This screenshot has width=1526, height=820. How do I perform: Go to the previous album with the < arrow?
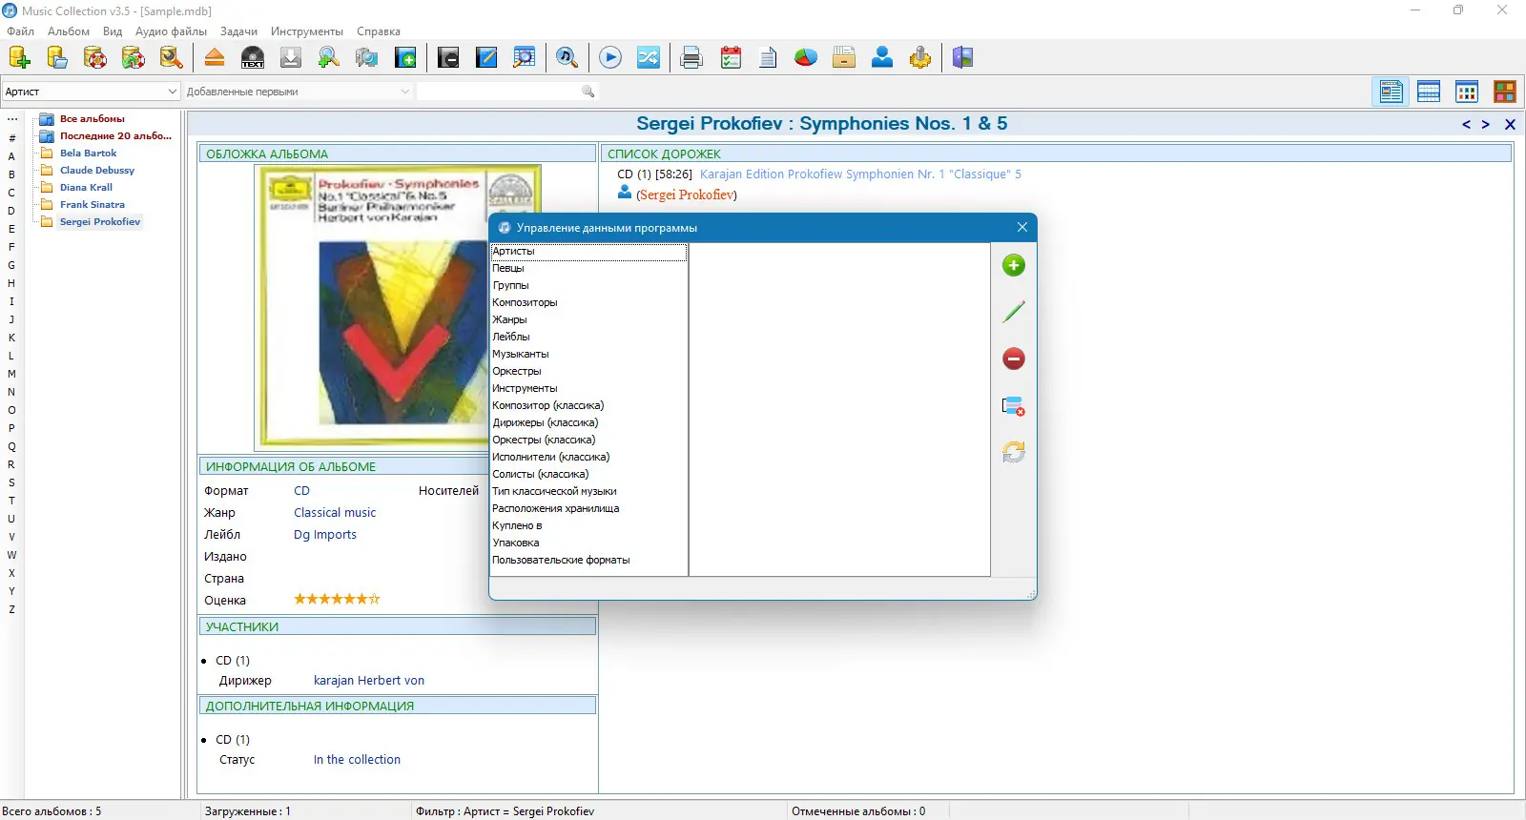tap(1467, 125)
